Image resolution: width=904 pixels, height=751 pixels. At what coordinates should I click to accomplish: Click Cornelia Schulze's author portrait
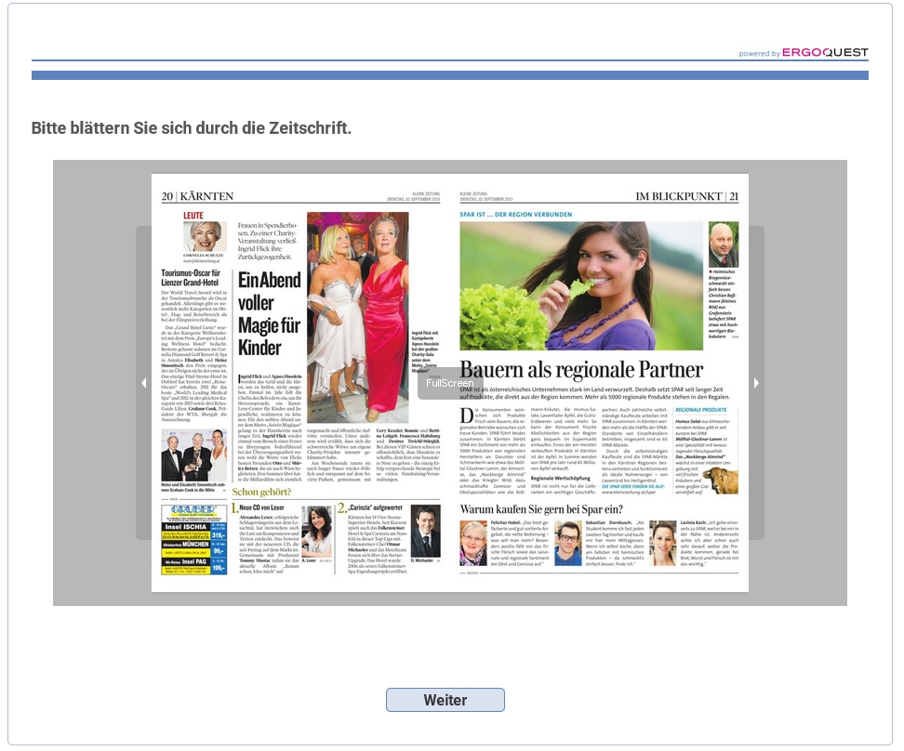(203, 238)
